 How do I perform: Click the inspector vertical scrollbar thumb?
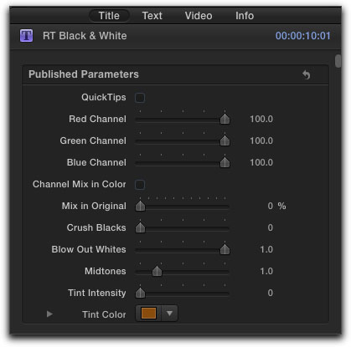click(338, 61)
